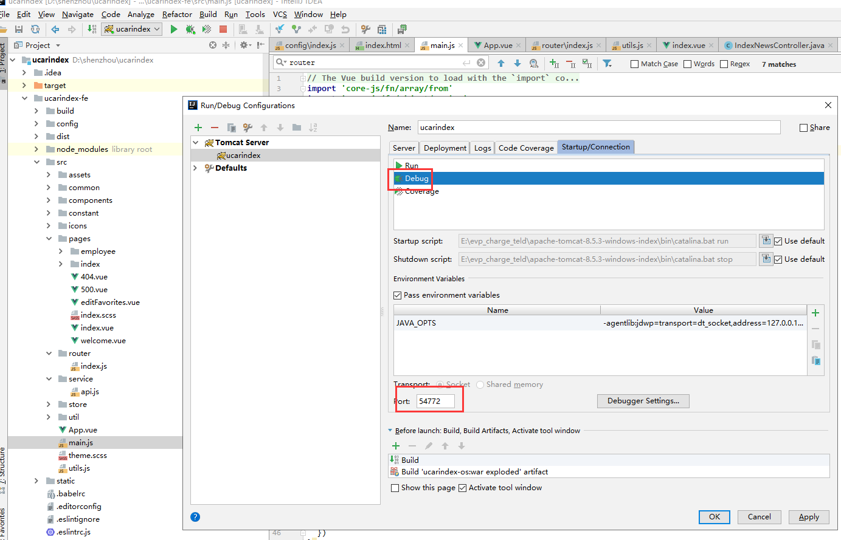Switch to the Logs tab
Screen dimensions: 841x540
coord(483,148)
